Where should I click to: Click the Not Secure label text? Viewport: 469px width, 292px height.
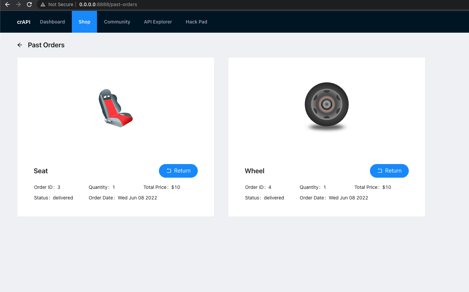pyautogui.click(x=61, y=4)
